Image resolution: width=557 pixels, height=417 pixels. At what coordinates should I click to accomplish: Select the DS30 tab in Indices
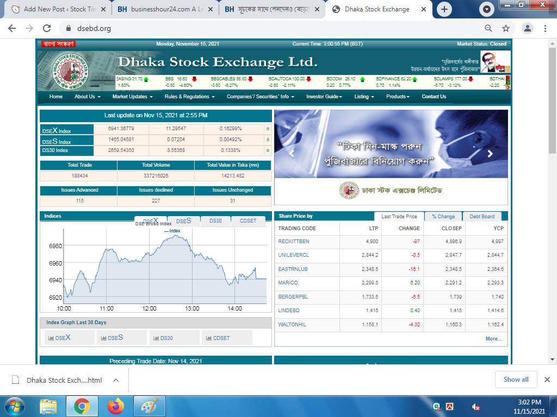coord(215,221)
